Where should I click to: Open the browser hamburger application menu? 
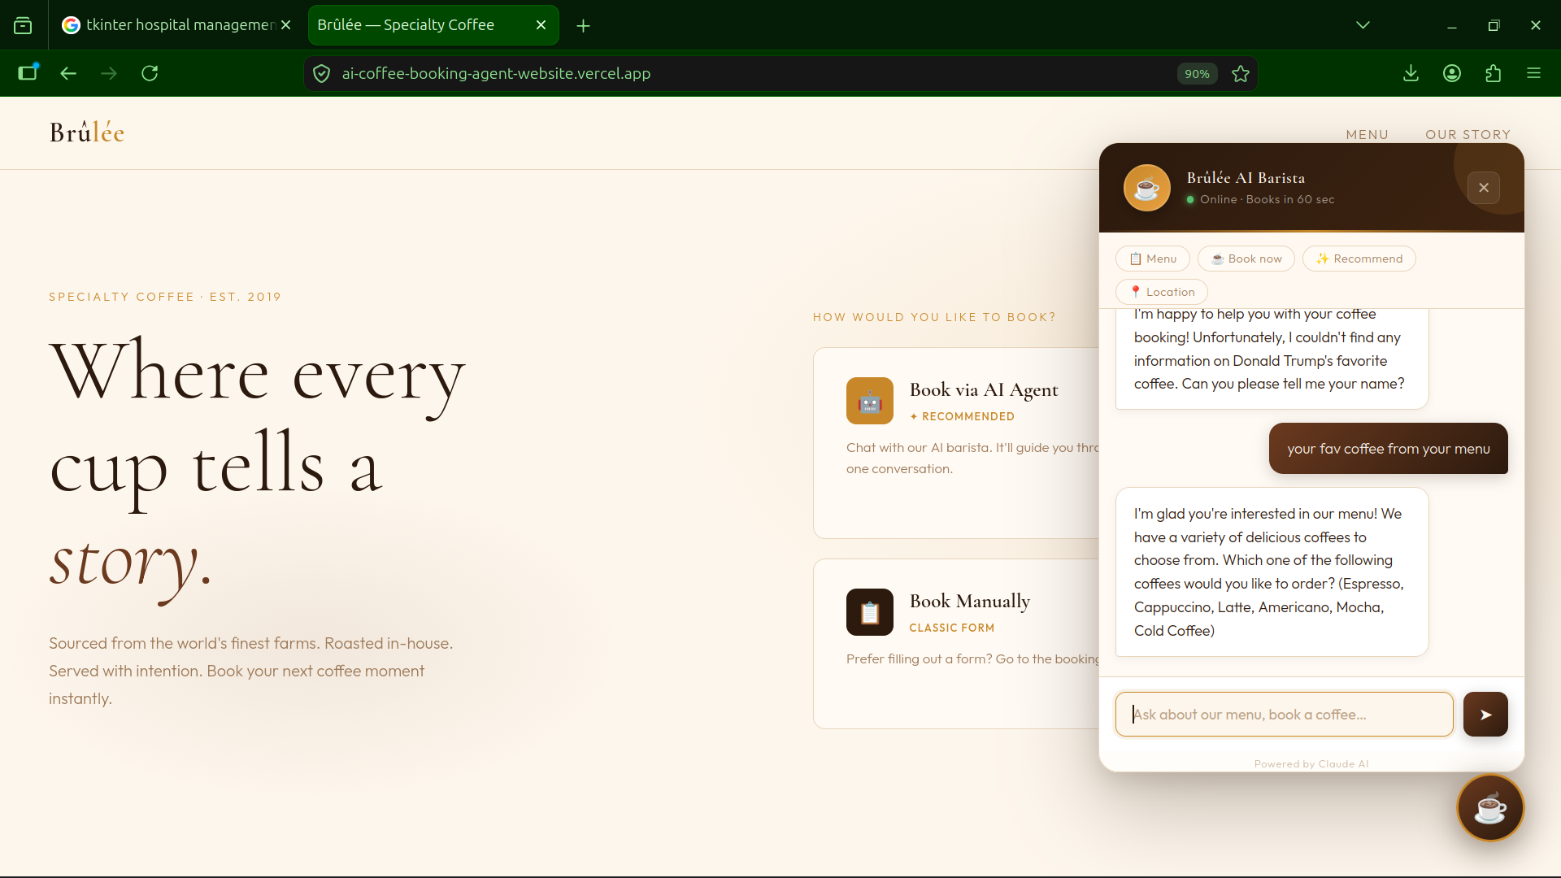(1534, 74)
